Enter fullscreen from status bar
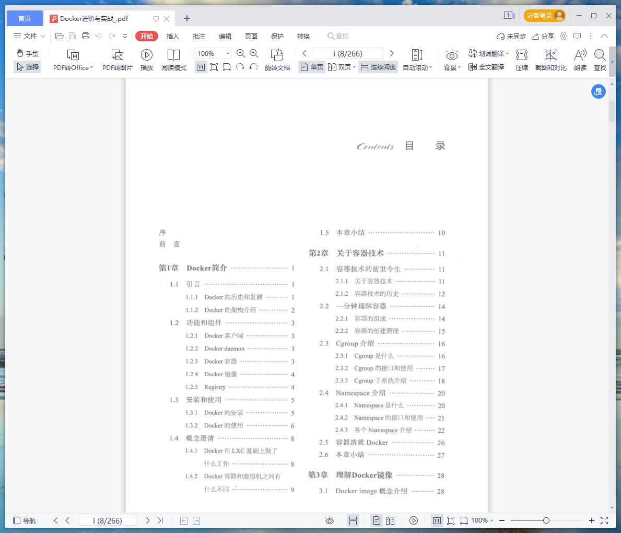The width and height of the screenshot is (621, 533). 604,520
